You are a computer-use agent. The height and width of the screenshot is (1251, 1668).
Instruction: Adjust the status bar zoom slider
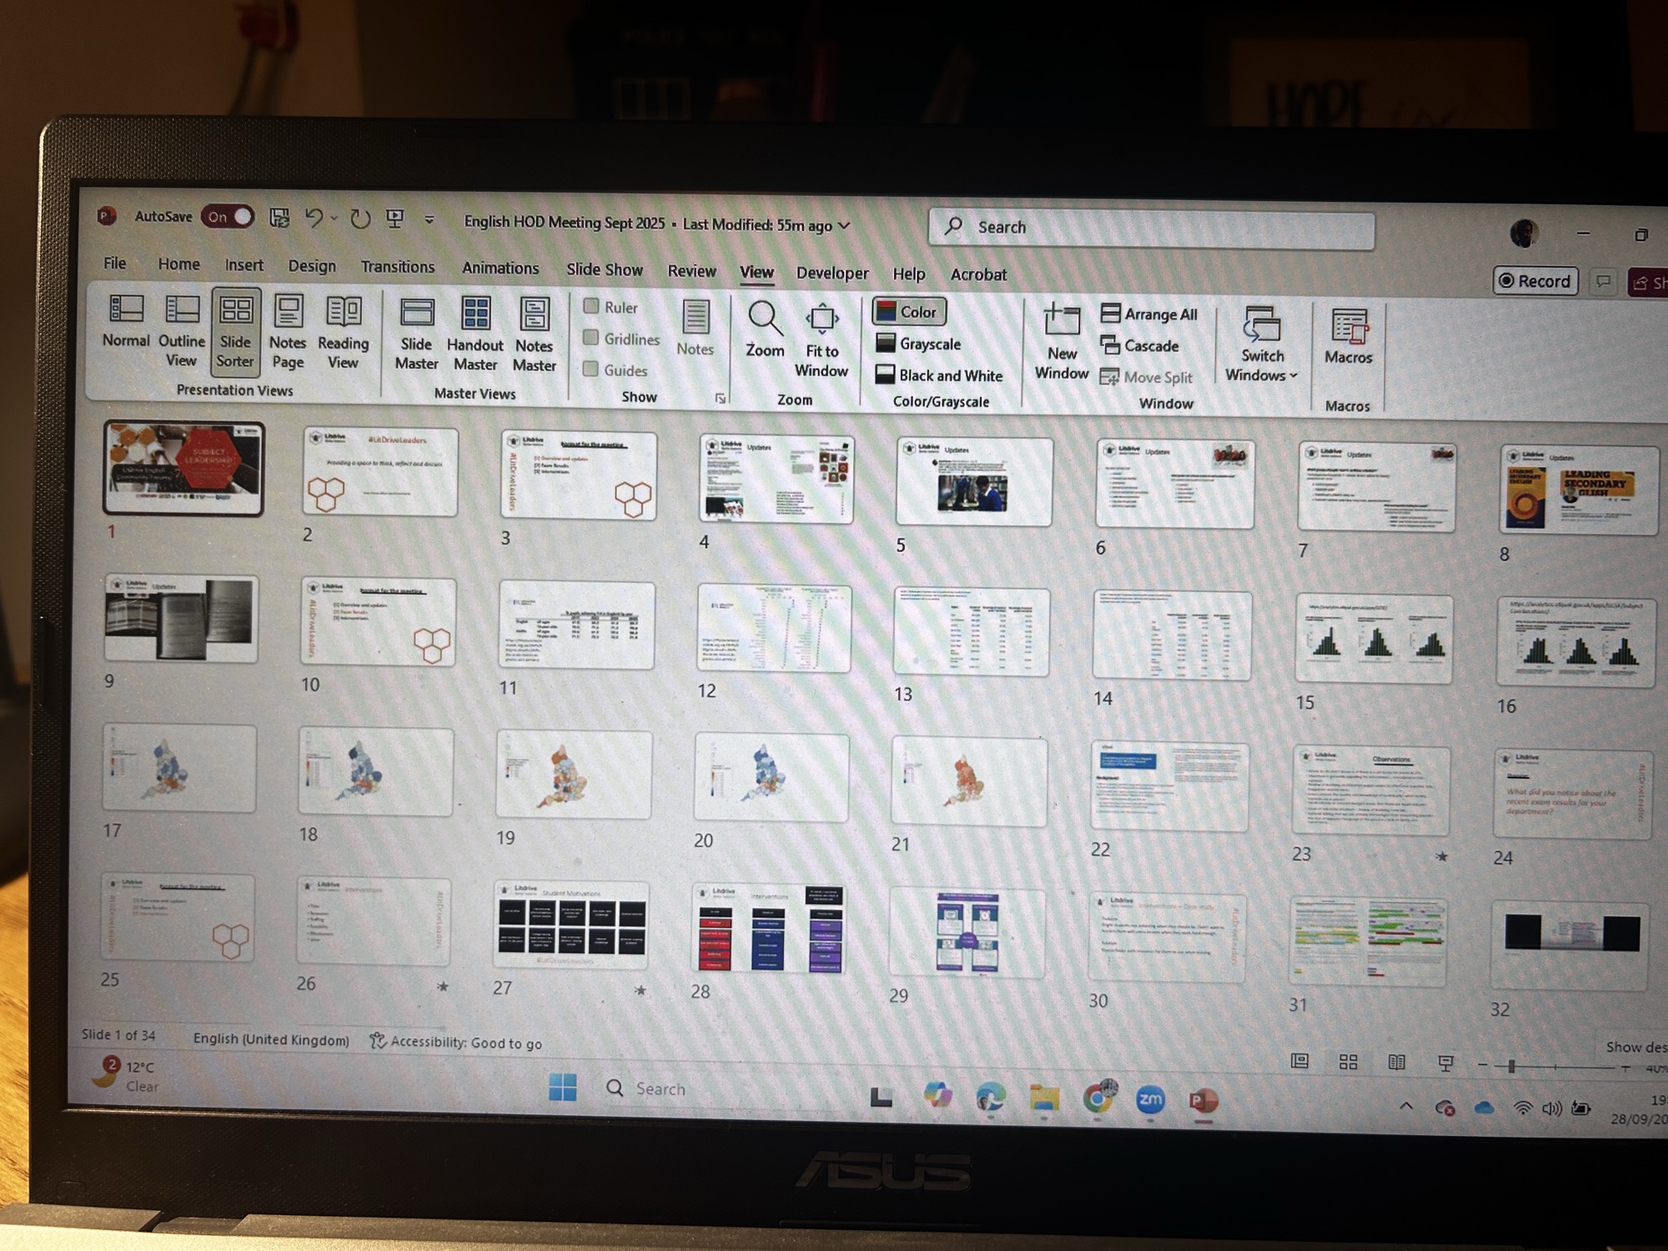pyautogui.click(x=1511, y=1066)
